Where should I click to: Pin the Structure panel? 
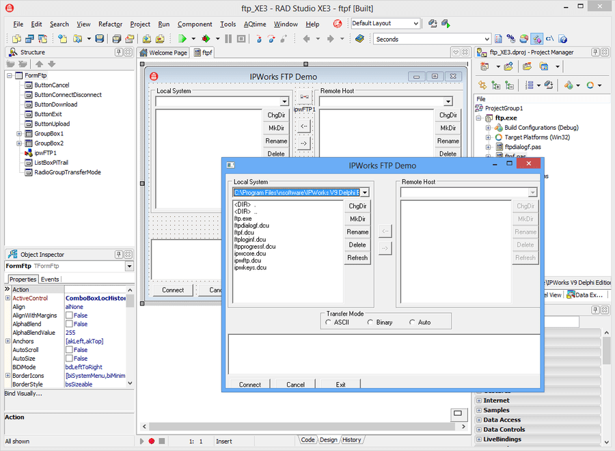[120, 52]
